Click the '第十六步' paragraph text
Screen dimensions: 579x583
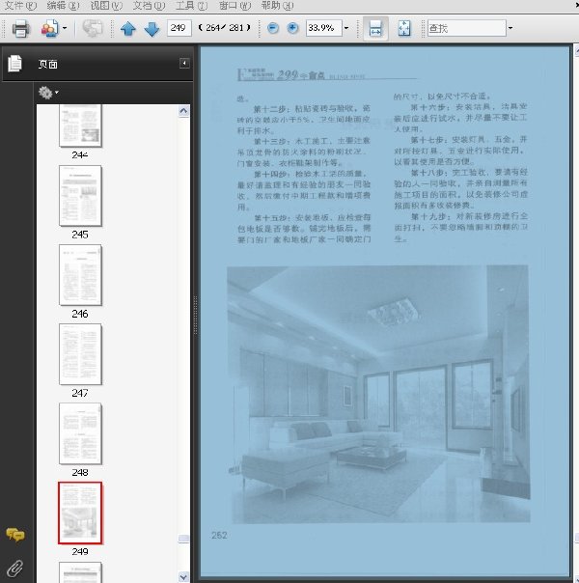click(x=460, y=118)
